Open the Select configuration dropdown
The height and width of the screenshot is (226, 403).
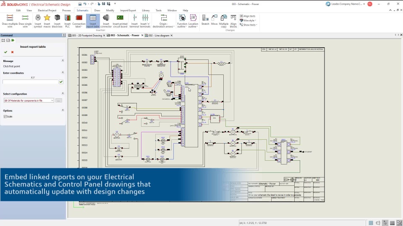(29, 100)
